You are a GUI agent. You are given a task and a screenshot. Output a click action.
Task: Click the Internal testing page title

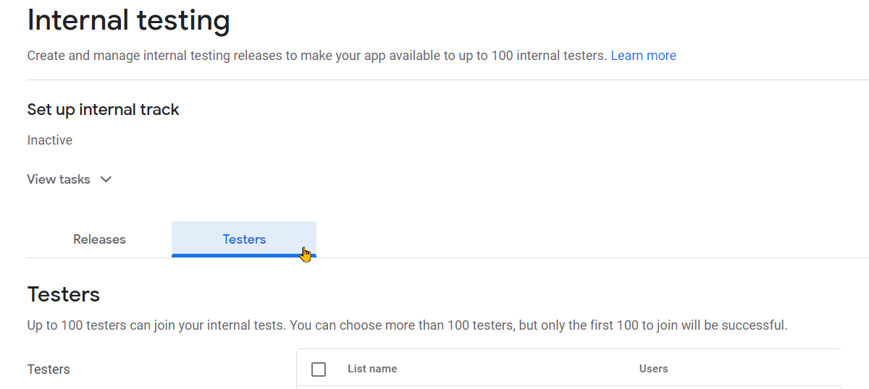click(x=128, y=19)
